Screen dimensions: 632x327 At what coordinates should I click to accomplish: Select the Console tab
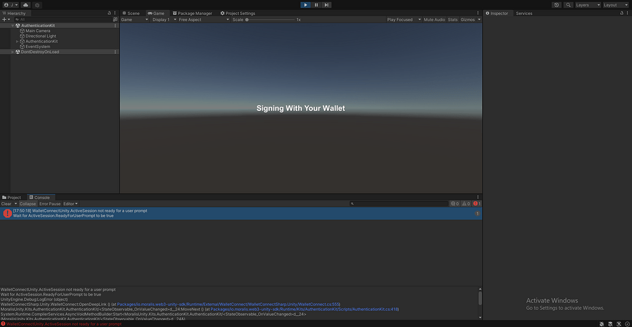(x=39, y=198)
